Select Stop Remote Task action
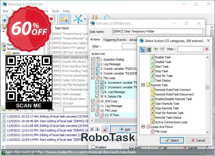The width and height of the screenshot is (215, 156). tap(167, 108)
